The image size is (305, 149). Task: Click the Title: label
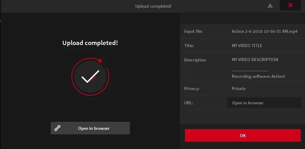coord(189,46)
